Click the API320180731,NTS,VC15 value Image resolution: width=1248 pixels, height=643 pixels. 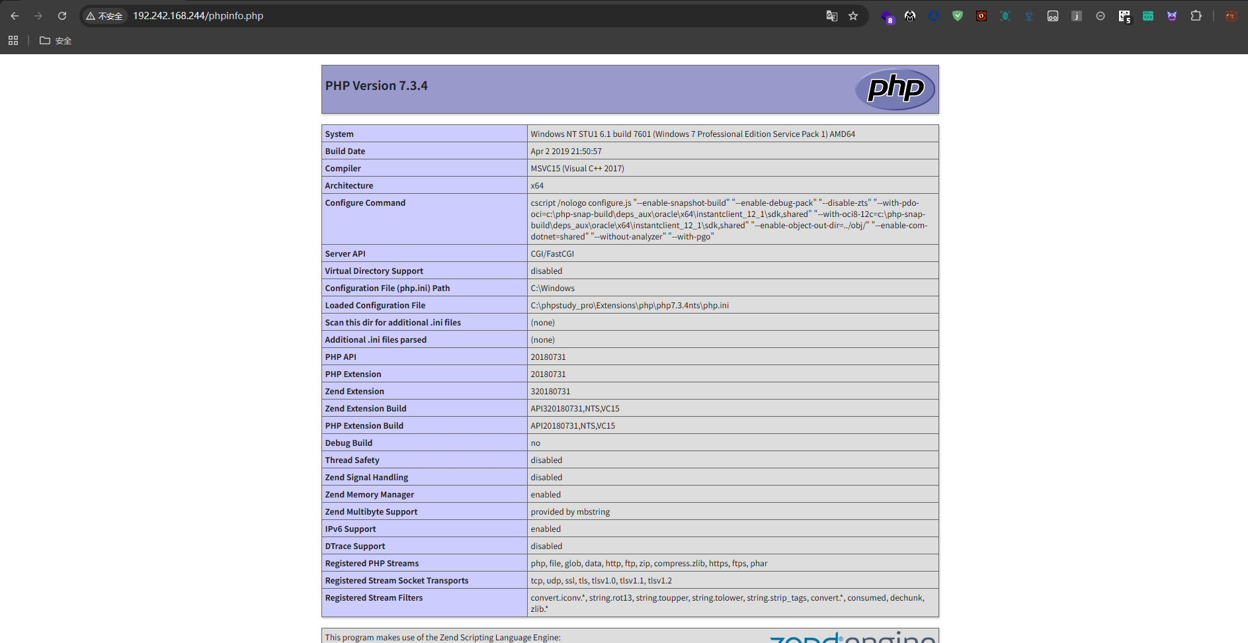click(x=575, y=408)
